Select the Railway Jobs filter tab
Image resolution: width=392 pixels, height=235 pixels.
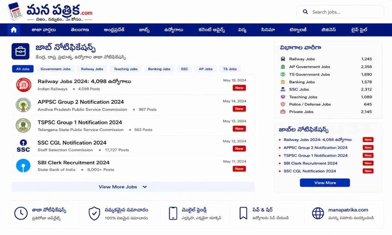92,69
